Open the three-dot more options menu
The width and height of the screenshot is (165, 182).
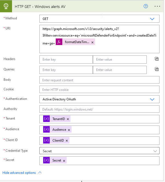click(157, 6)
